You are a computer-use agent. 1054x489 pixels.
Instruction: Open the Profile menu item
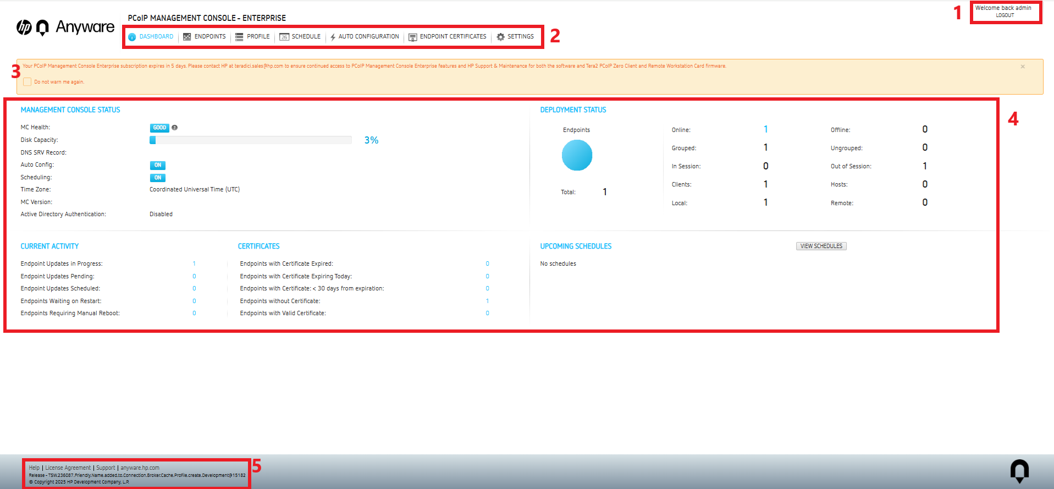tap(253, 37)
